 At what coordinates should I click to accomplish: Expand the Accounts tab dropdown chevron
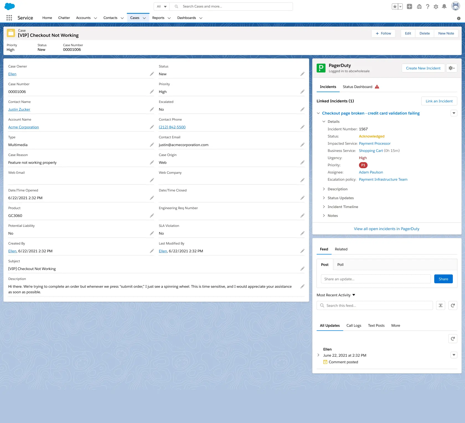pyautogui.click(x=95, y=18)
